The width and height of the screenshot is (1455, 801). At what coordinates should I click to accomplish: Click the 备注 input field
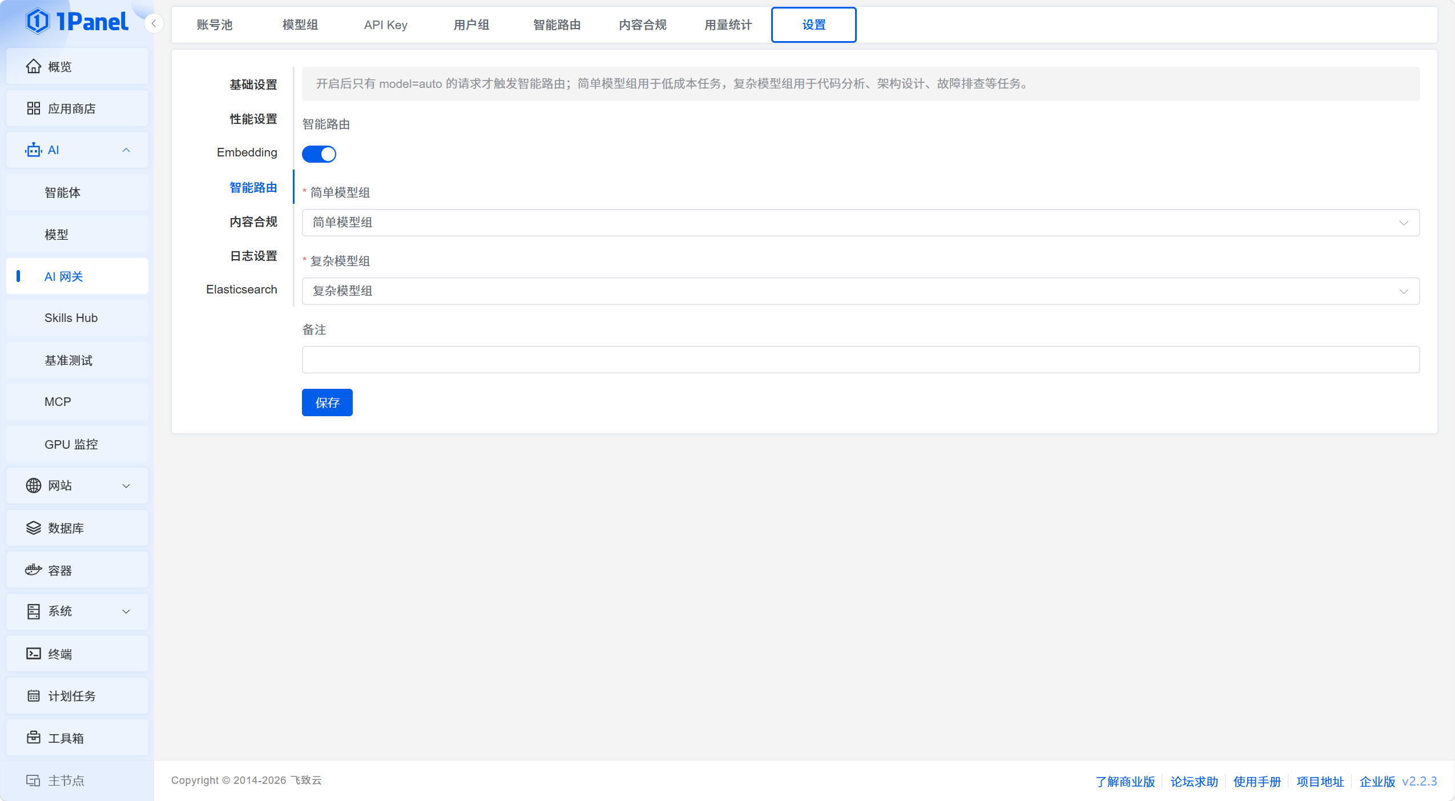[x=861, y=360]
